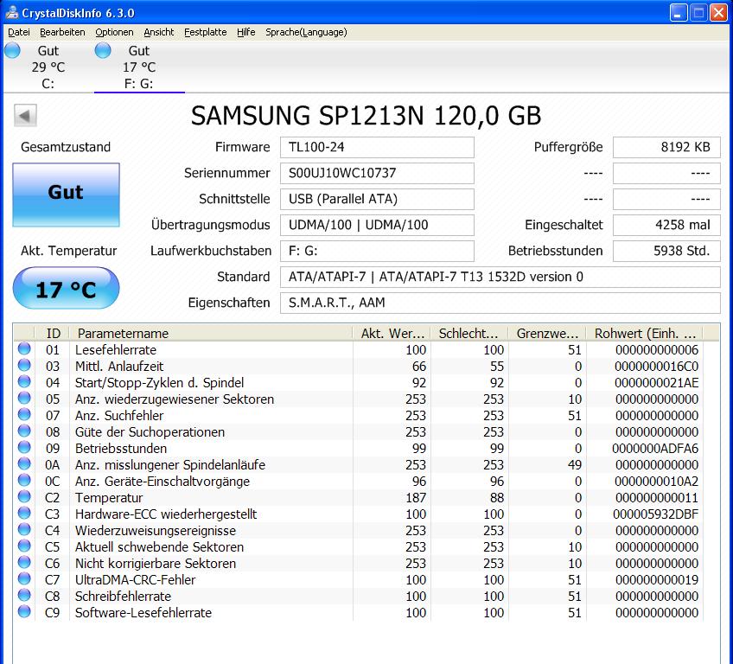Image resolution: width=733 pixels, height=664 pixels.
Task: Minimize the CrystalDiskInfo window
Action: (679, 13)
